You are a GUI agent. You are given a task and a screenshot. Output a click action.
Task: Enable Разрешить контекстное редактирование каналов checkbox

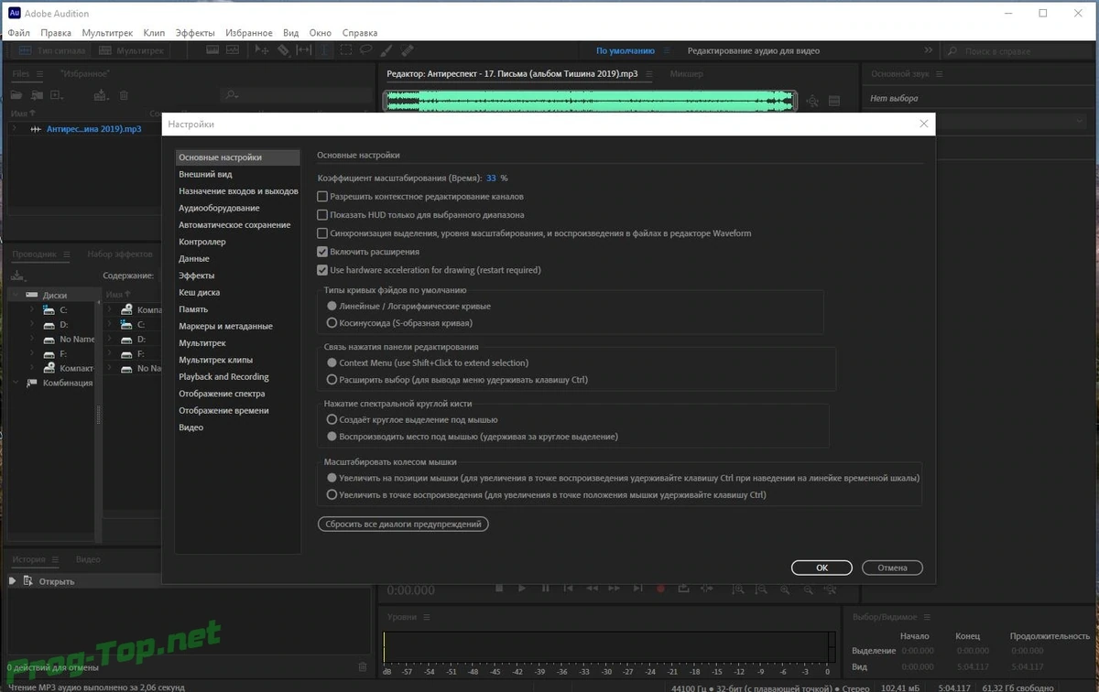point(322,197)
